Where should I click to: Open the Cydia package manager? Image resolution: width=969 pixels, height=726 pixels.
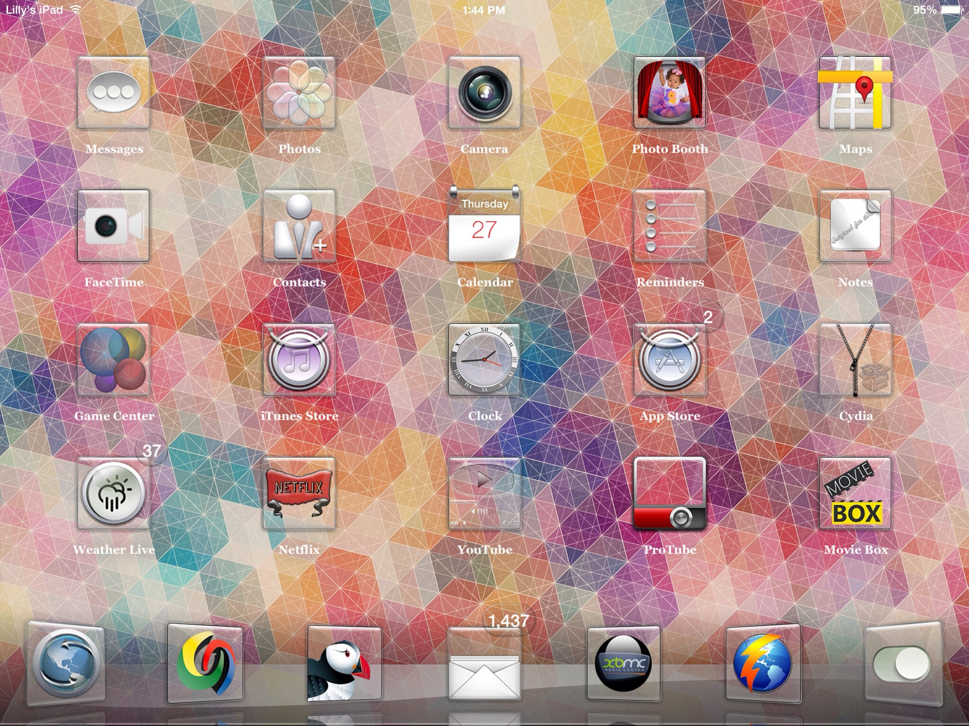tap(855, 360)
